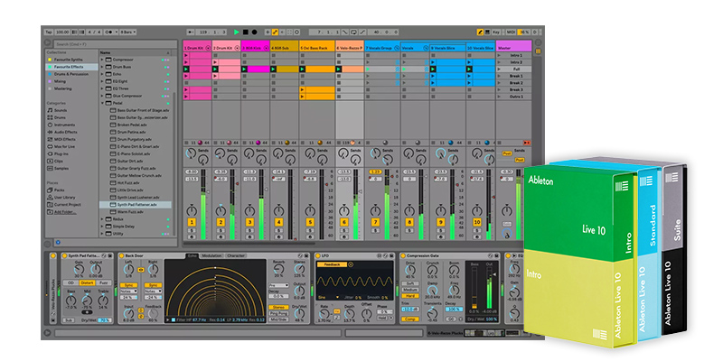Viewport: 723px width, 361px height.
Task: Select the Drums & Percussion collection
Action: (70, 74)
